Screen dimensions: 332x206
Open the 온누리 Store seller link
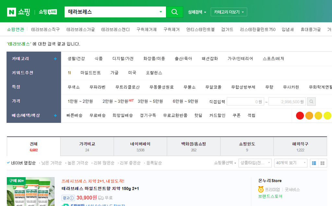(270, 181)
